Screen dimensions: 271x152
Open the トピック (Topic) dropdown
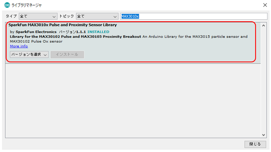point(97,16)
